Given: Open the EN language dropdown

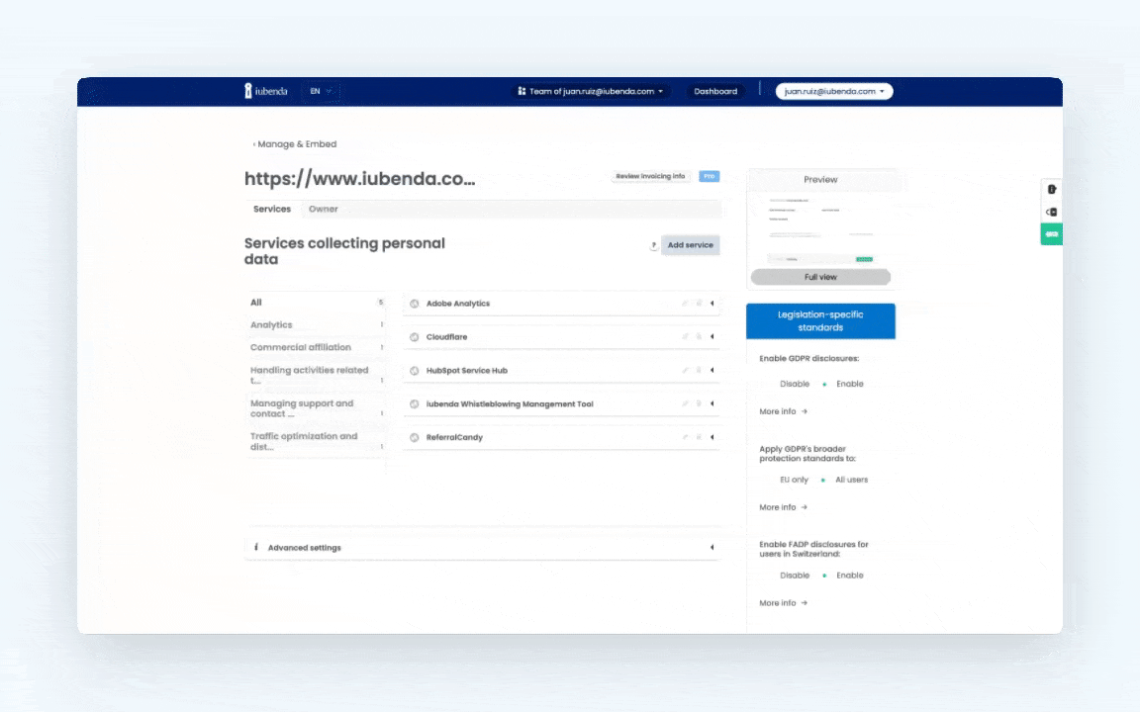Looking at the screenshot, I should click(321, 92).
